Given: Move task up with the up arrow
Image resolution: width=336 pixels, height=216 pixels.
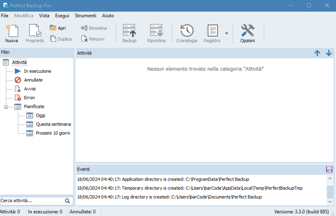Looking at the screenshot, I should coord(317,53).
